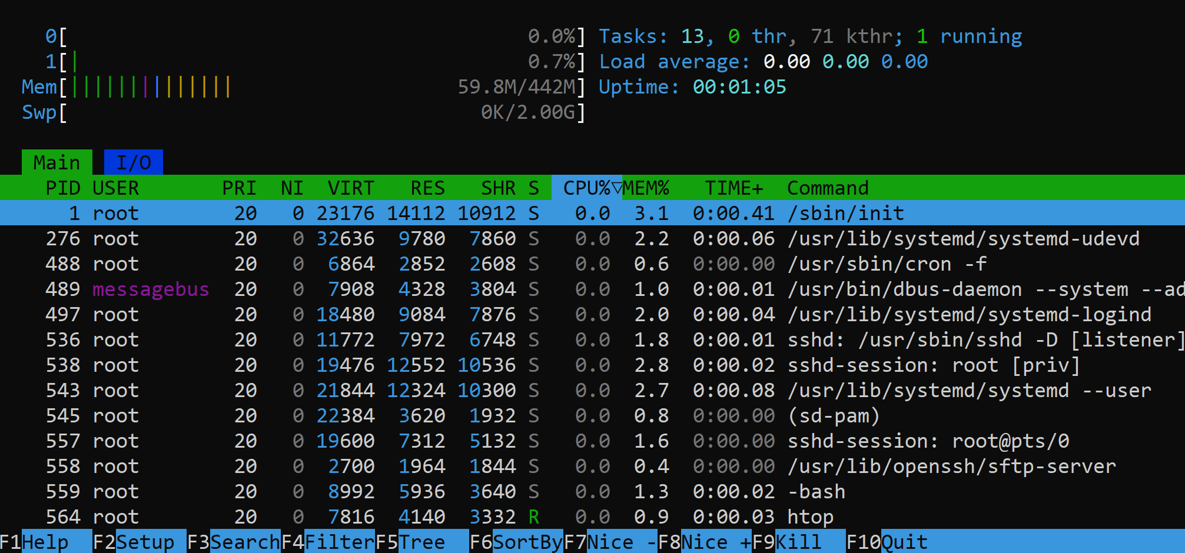The height and width of the screenshot is (553, 1185).
Task: Toggle F5 Tree view
Action: (x=421, y=542)
